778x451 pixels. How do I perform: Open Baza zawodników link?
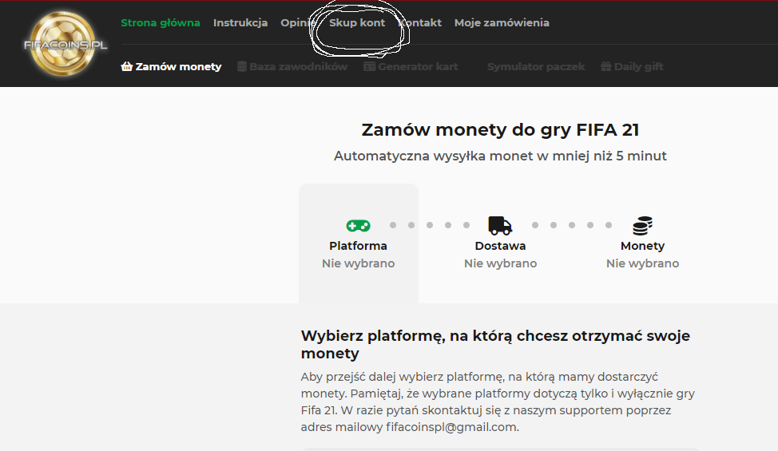coord(292,66)
